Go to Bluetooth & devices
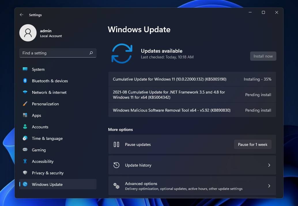The height and width of the screenshot is (206, 298). [x=58, y=81]
